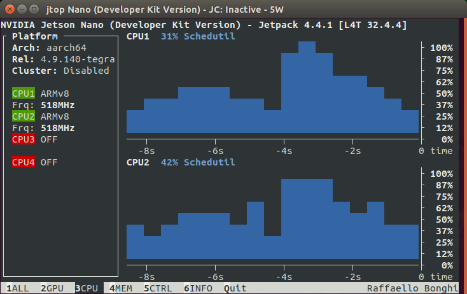Click the green CPU1 badge

pos(24,94)
